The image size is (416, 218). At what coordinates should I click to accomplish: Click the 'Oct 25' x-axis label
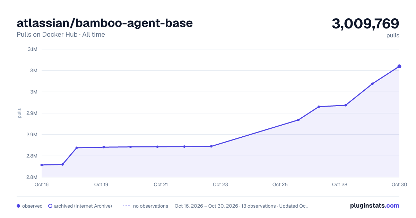coord(280,184)
